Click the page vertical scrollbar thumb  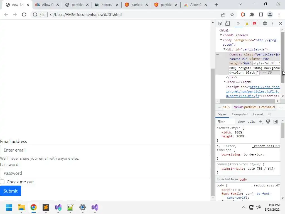[x=213, y=132]
